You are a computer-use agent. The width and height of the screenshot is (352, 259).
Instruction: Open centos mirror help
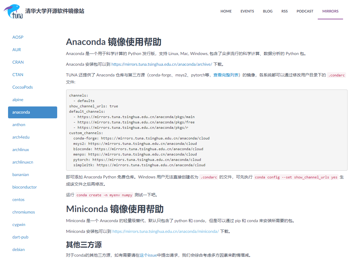tap(18, 200)
